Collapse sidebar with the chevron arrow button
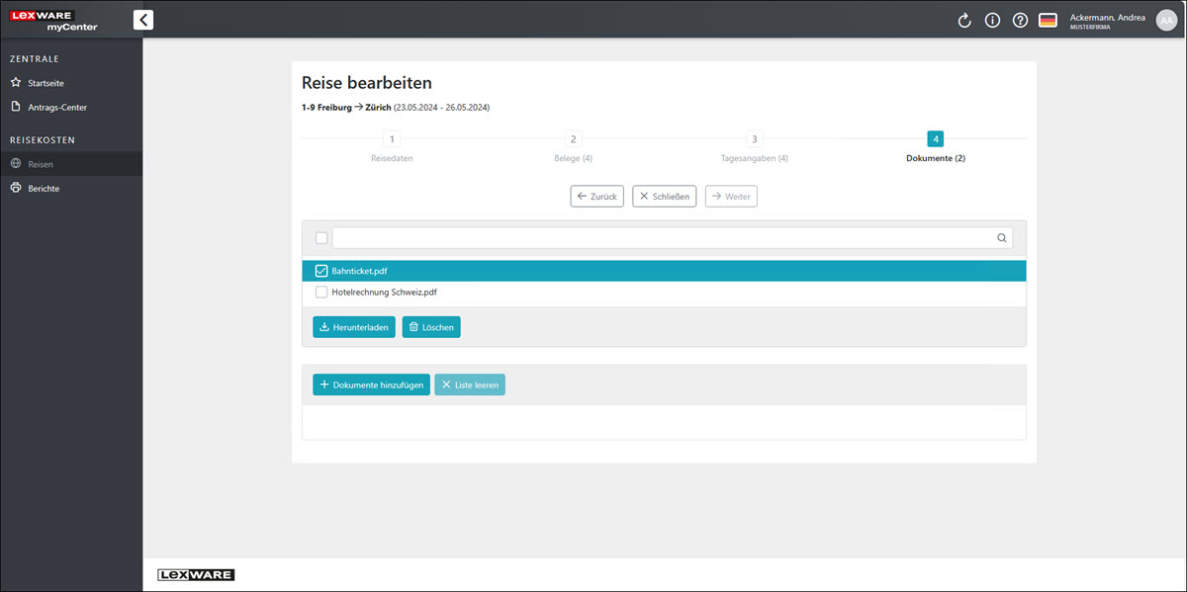Image resolution: width=1187 pixels, height=592 pixels. click(143, 19)
